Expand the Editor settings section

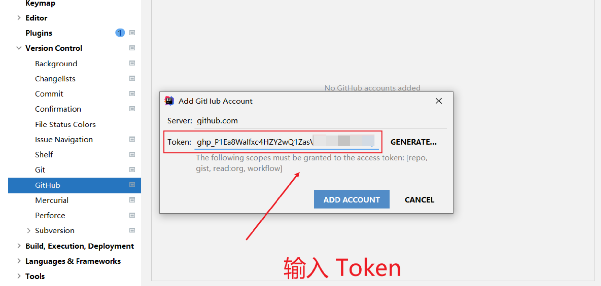point(19,18)
